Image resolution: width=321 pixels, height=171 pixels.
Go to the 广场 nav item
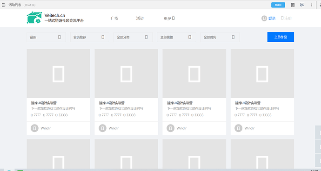tap(114, 18)
